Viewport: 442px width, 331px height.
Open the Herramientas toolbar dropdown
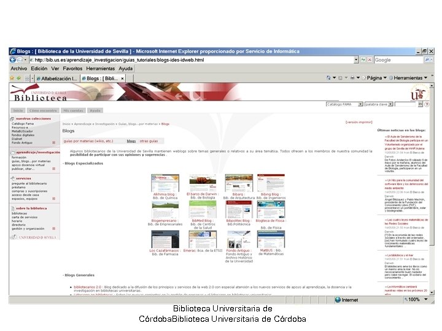[408, 78]
